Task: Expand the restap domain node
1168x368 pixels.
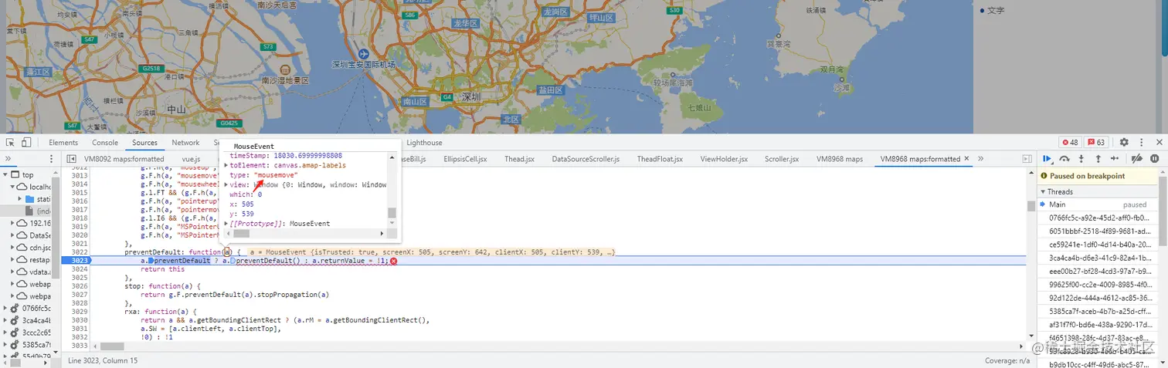Action: tap(12, 260)
